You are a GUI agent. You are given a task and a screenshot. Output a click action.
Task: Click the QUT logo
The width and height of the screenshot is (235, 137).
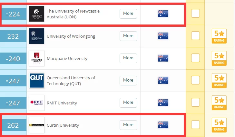pyautogui.click(x=36, y=81)
